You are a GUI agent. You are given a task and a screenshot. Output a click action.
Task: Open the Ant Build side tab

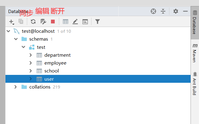195,83
